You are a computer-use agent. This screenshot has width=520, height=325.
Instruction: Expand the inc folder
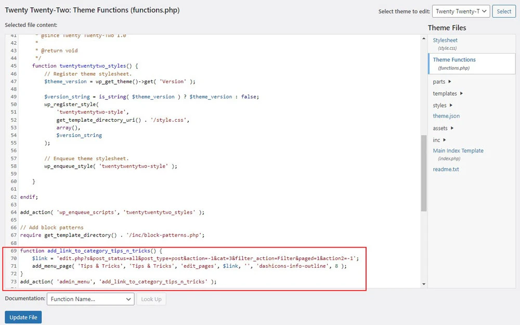click(437, 140)
